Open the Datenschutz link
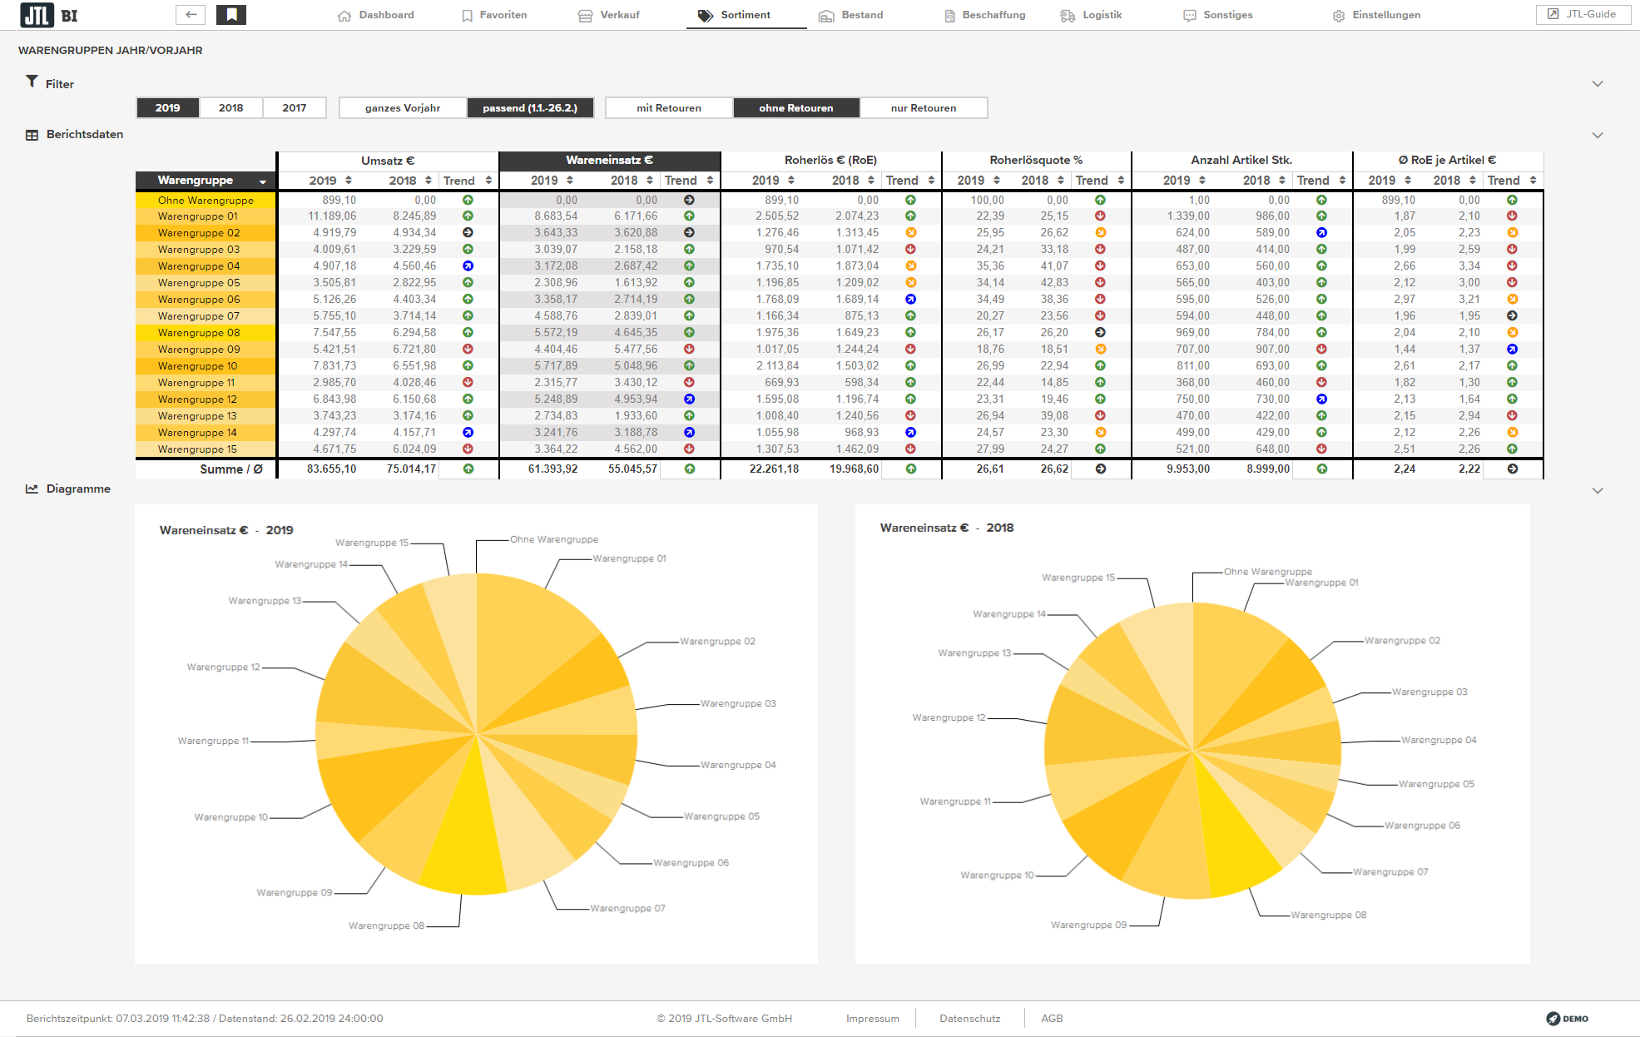This screenshot has width=1640, height=1037. pos(969,1019)
